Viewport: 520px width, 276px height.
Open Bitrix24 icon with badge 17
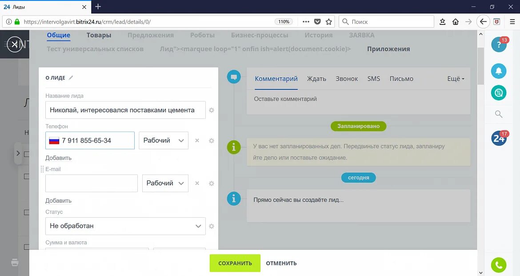(x=500, y=138)
